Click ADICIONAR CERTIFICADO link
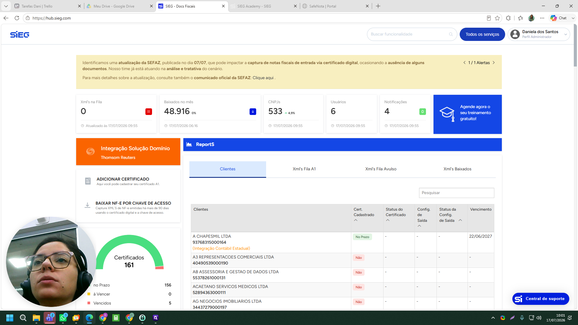The image size is (578, 325). 123,179
